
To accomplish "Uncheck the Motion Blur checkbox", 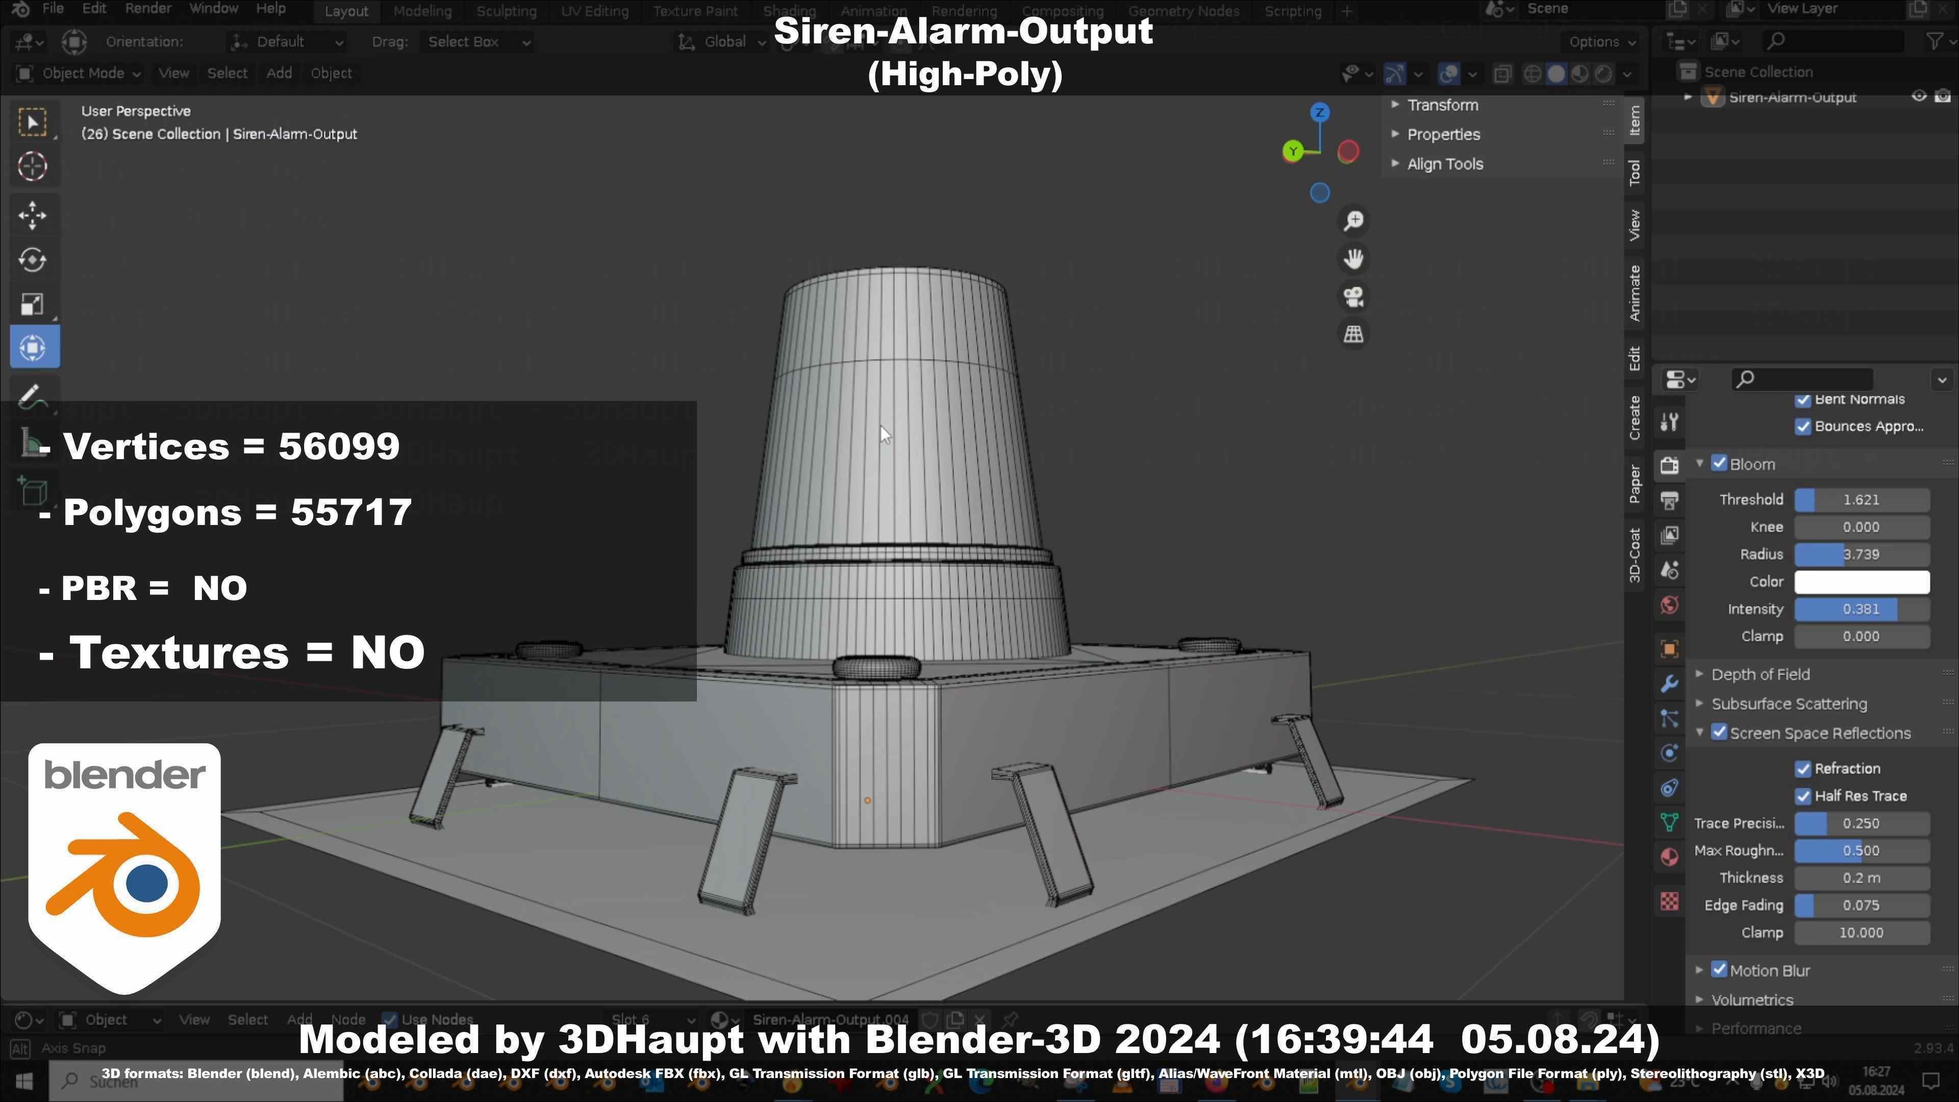I will pos(1719,970).
